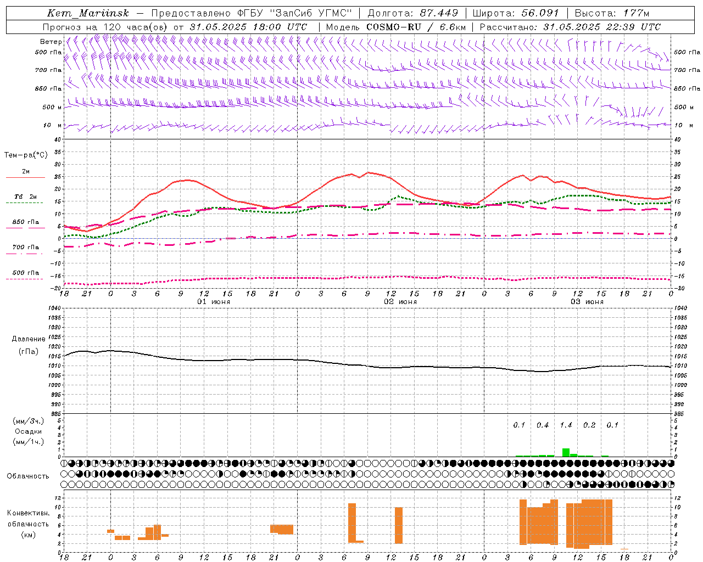The height and width of the screenshot is (562, 703).
Task: Click the 03 июня date label
Action: 587,302
